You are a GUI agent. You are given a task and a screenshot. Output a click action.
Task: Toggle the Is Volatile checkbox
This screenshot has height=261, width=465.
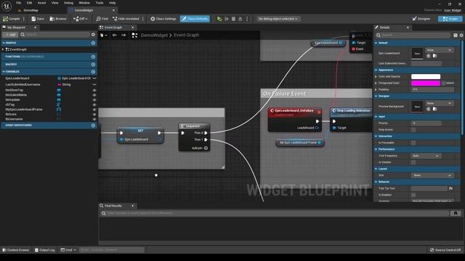point(413,162)
